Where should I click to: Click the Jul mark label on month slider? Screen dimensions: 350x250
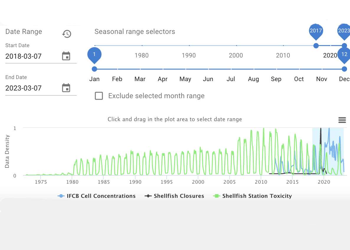coord(231,79)
